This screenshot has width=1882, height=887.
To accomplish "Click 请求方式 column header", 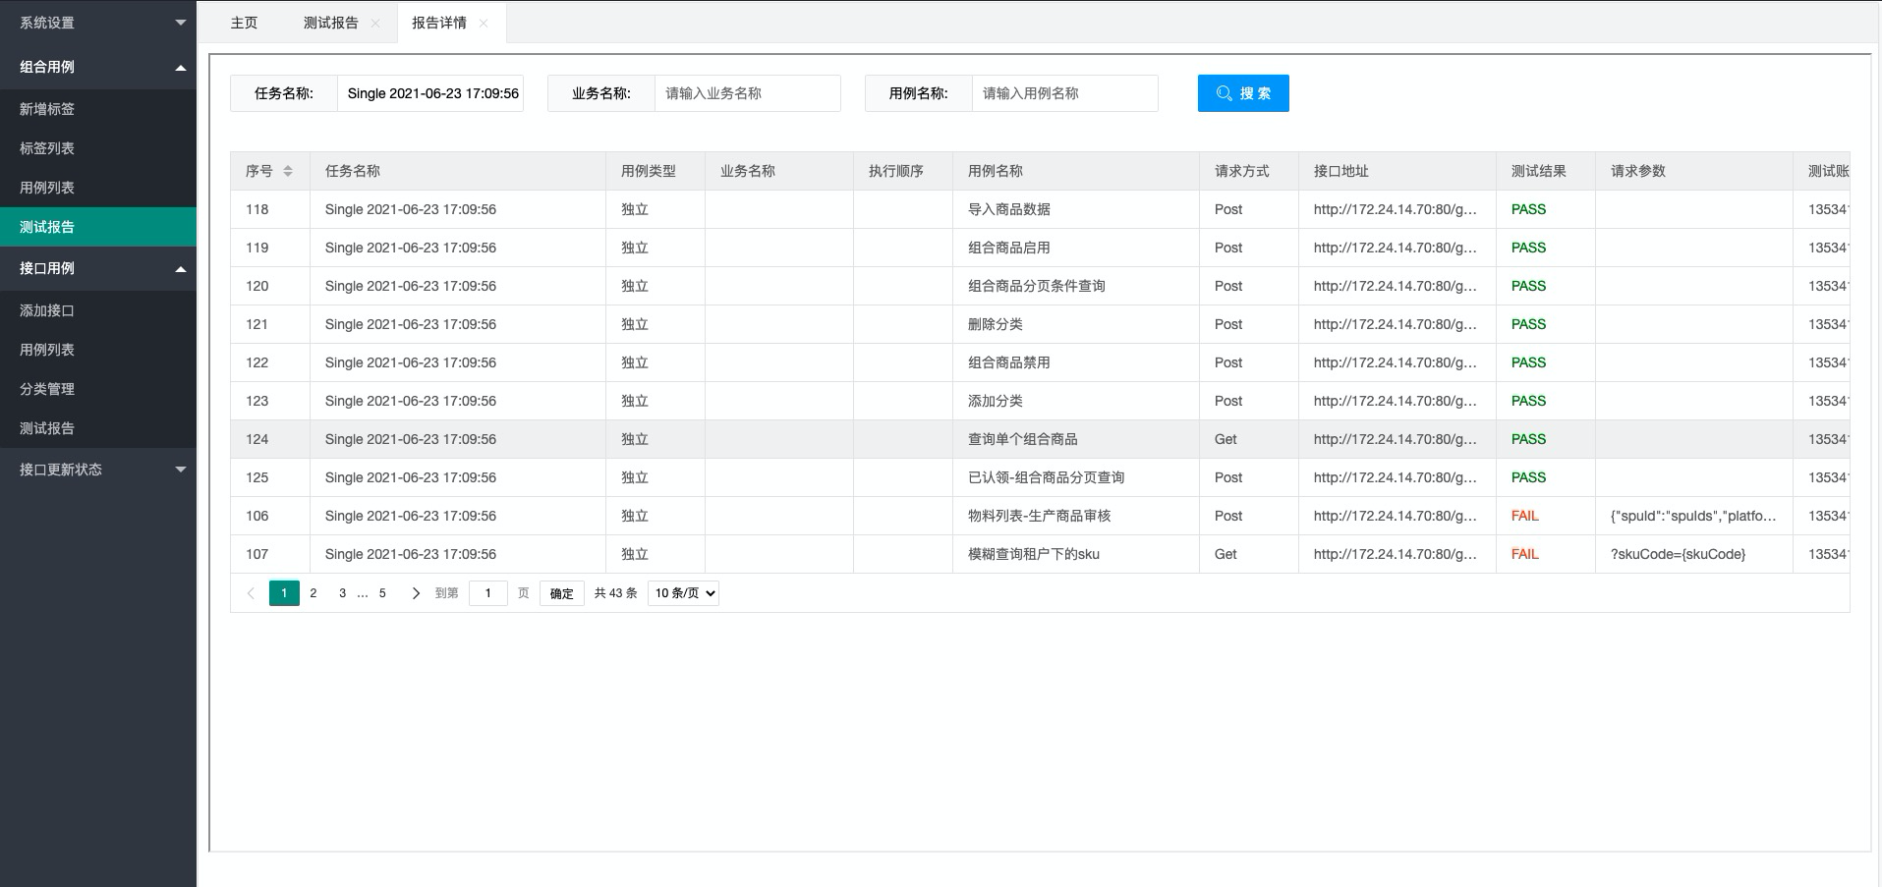I will pyautogui.click(x=1249, y=171).
